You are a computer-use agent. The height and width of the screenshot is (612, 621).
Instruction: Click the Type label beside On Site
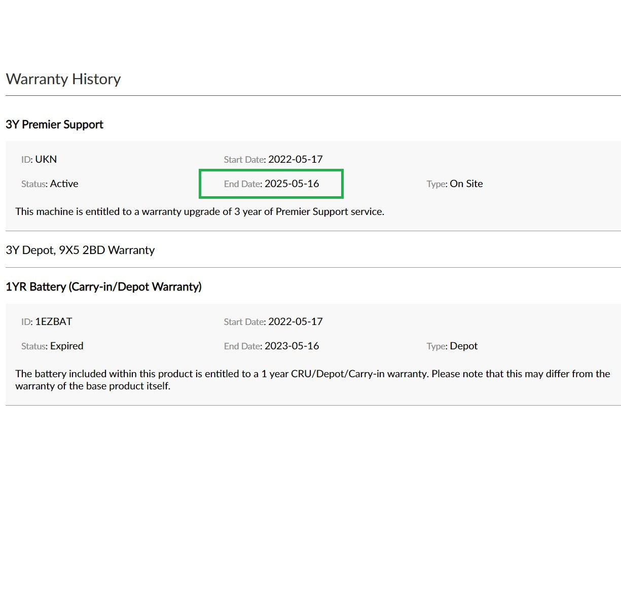(436, 184)
